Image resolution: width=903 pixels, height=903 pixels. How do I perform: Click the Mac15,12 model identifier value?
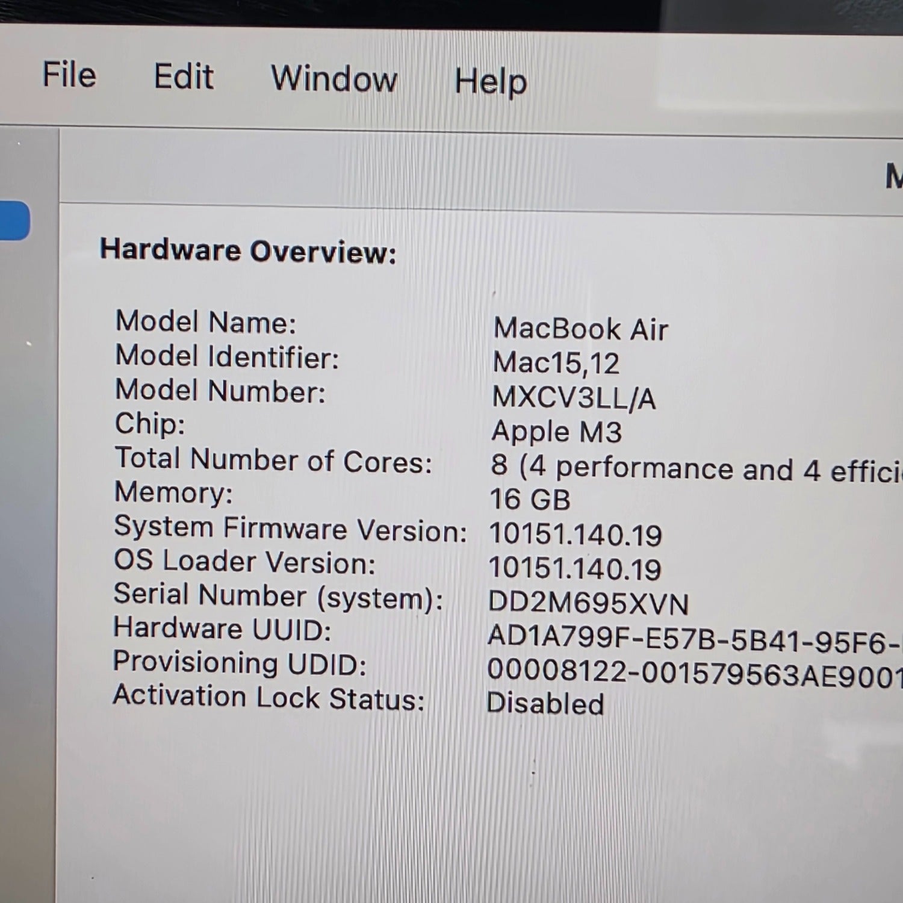tap(556, 363)
